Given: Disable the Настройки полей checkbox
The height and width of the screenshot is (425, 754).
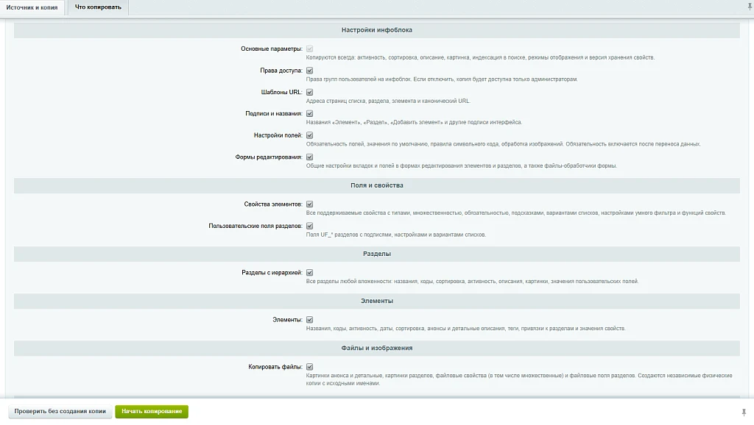Looking at the screenshot, I should (310, 135).
